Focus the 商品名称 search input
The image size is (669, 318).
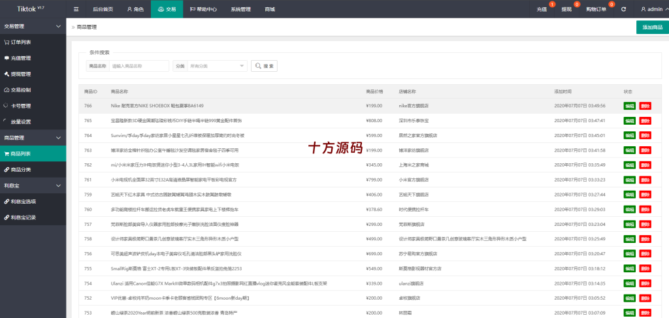(139, 66)
